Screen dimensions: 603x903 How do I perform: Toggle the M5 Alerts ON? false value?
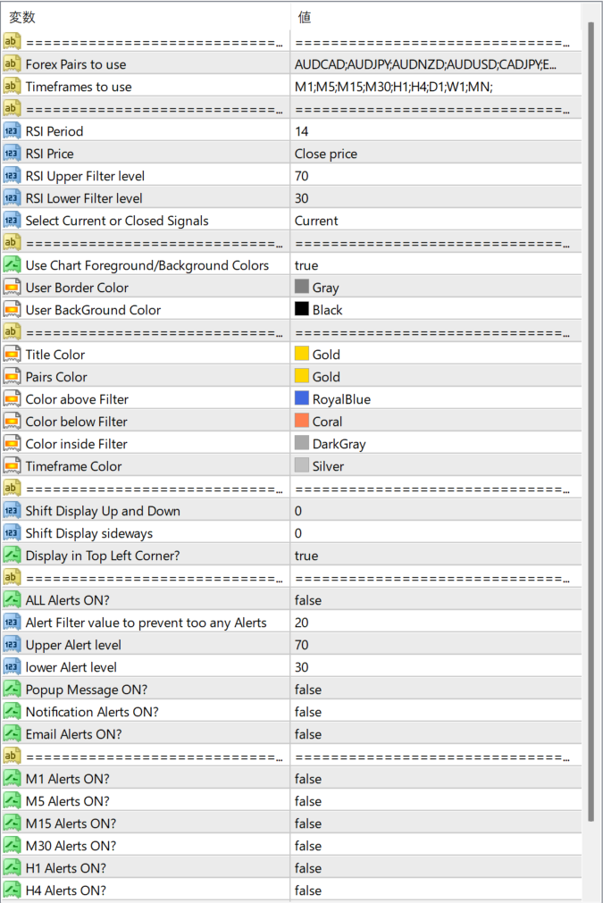pos(436,801)
